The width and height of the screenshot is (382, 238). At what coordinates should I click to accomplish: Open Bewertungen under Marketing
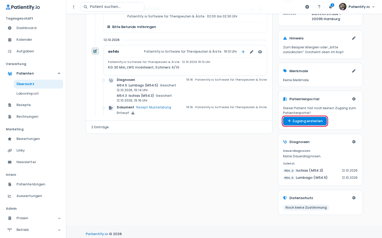coord(33,139)
